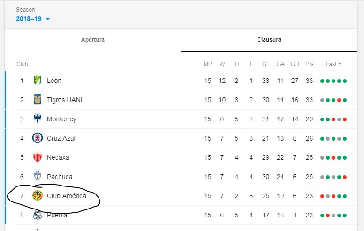
Task: Select the Clausura tab
Action: click(269, 40)
